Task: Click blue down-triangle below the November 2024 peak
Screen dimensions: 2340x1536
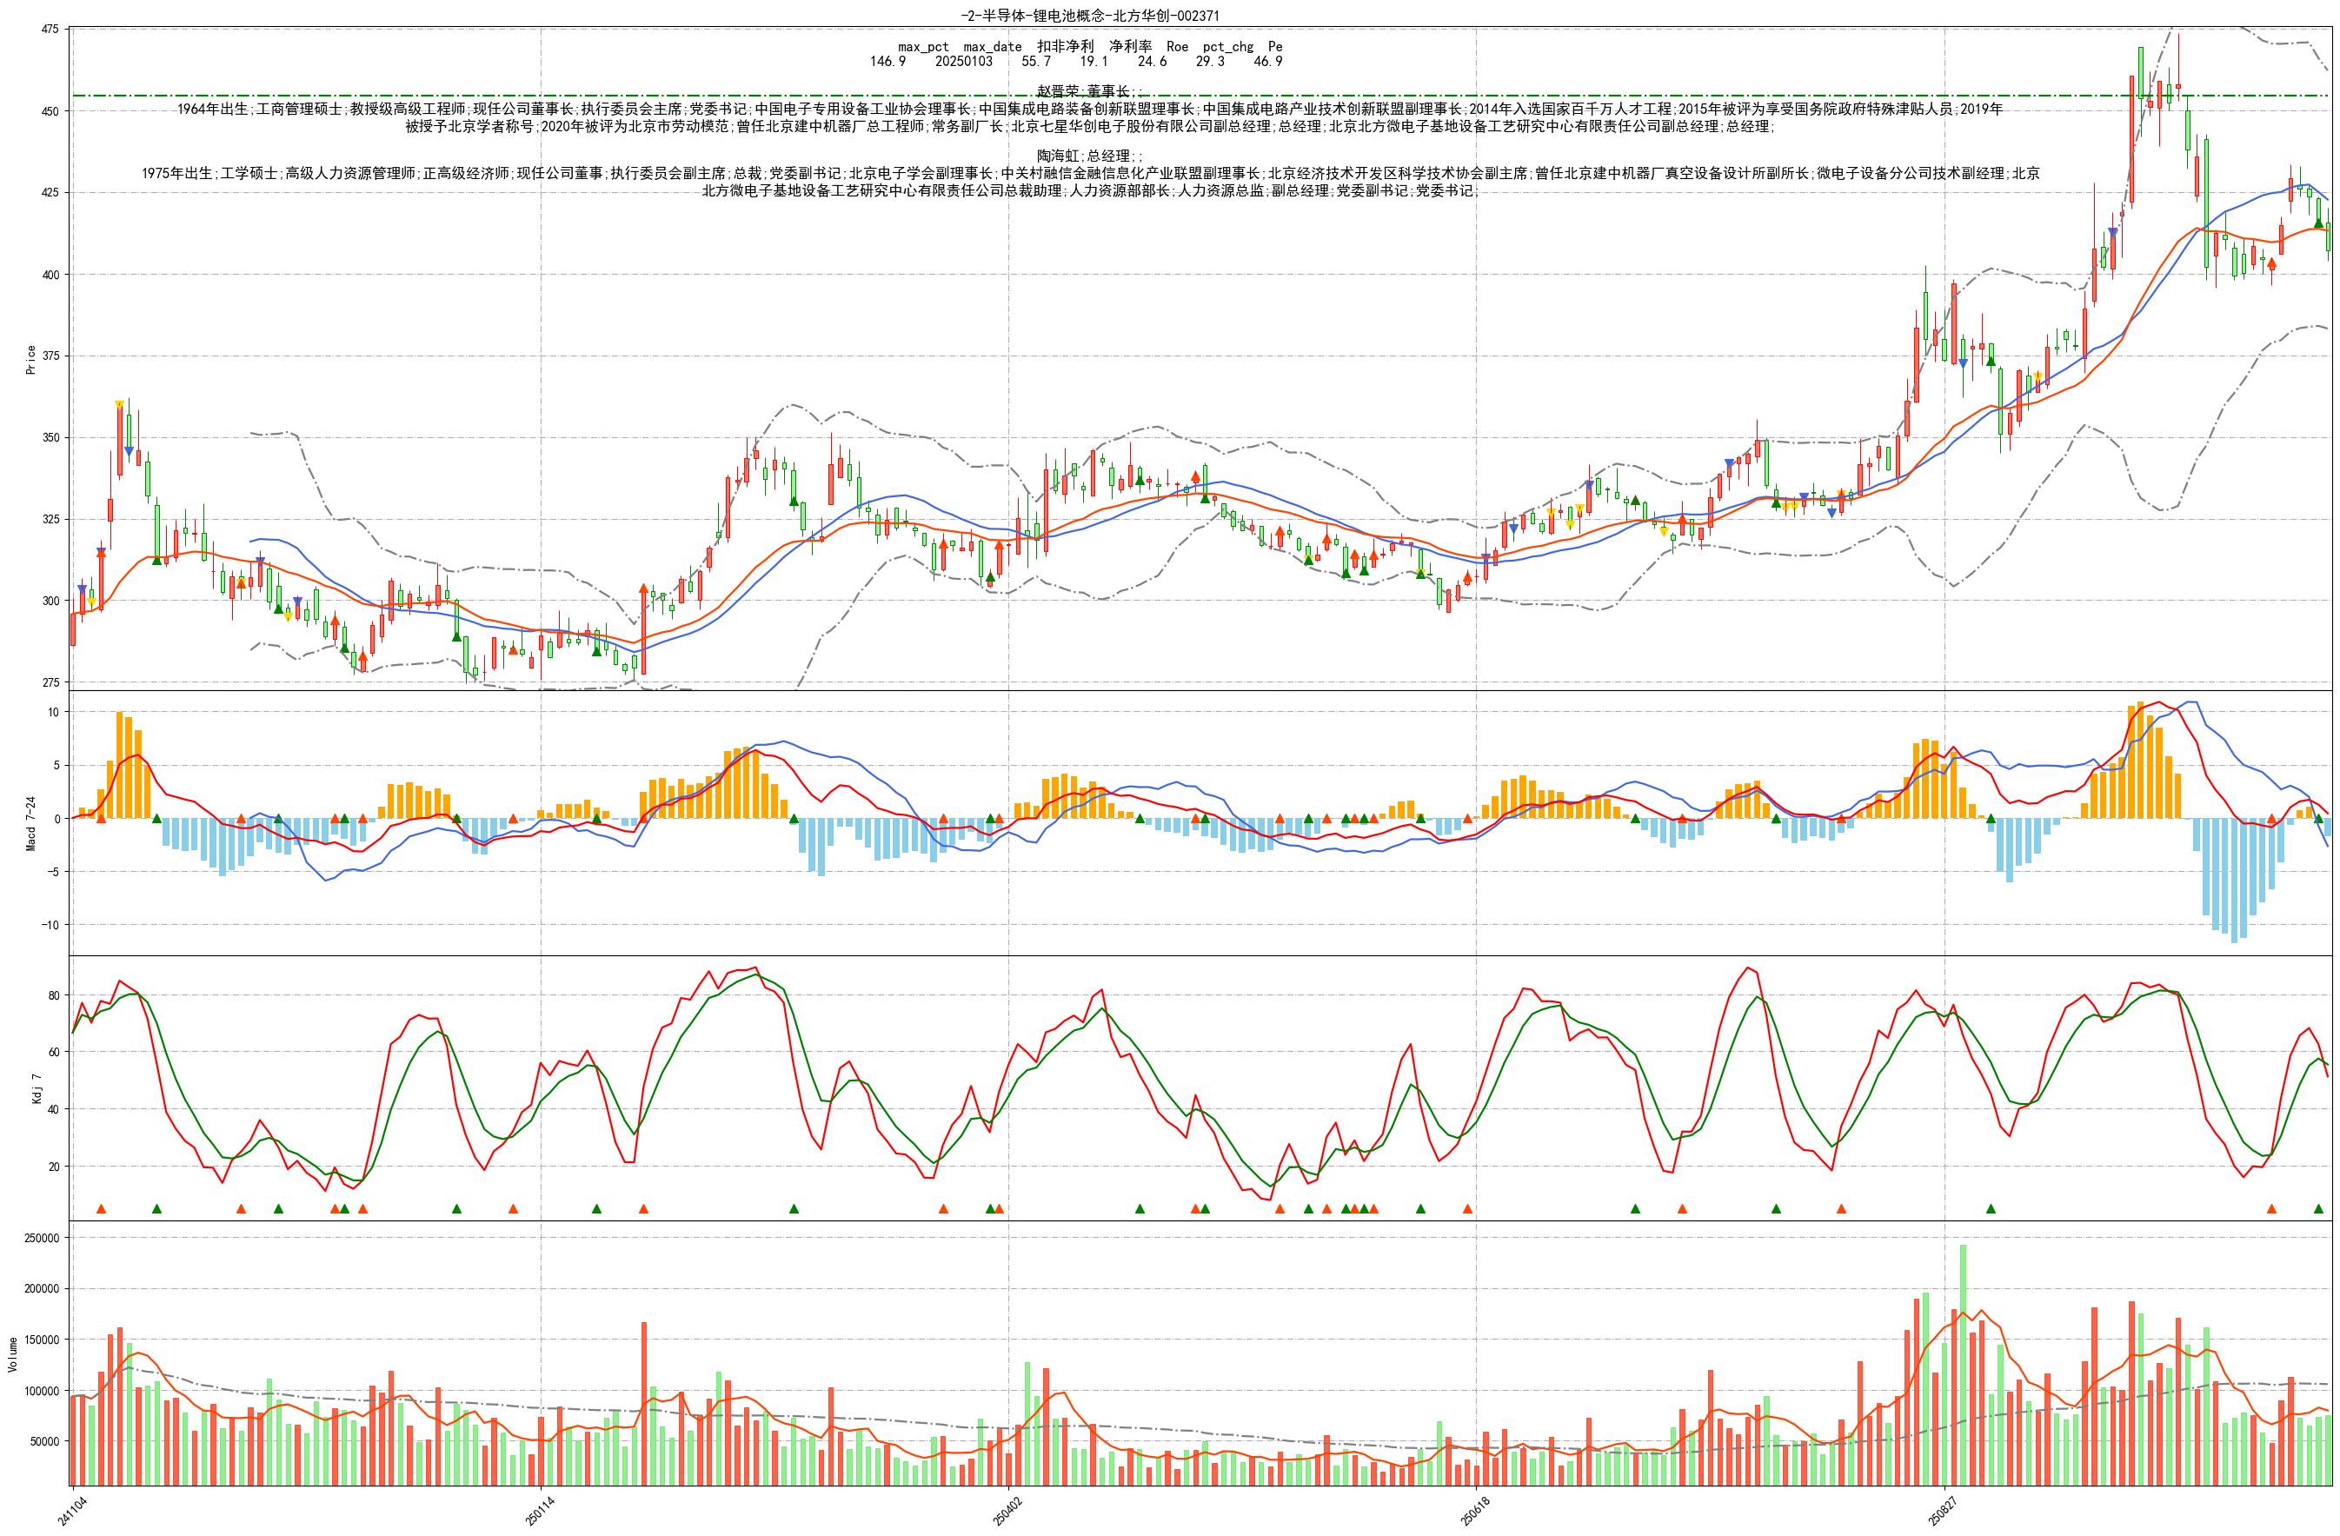Action: click(129, 451)
